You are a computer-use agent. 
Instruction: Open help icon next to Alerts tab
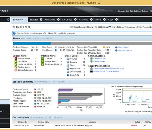[104, 19]
